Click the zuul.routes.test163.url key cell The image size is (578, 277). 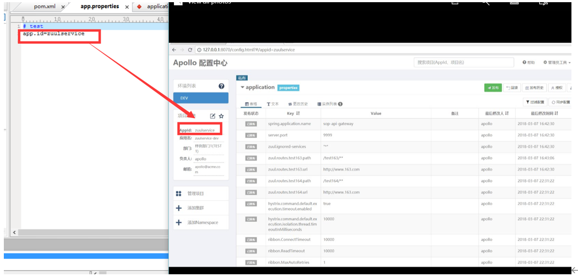[x=293, y=170]
